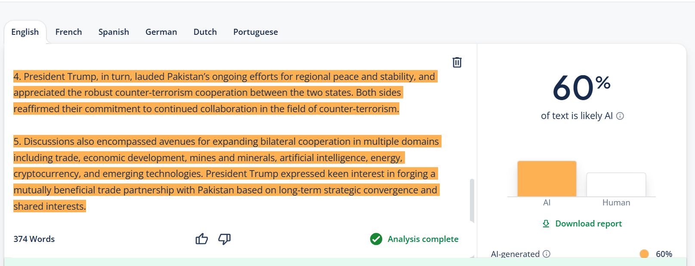Click info icon beside 'of text is likely AI'

coord(620,116)
